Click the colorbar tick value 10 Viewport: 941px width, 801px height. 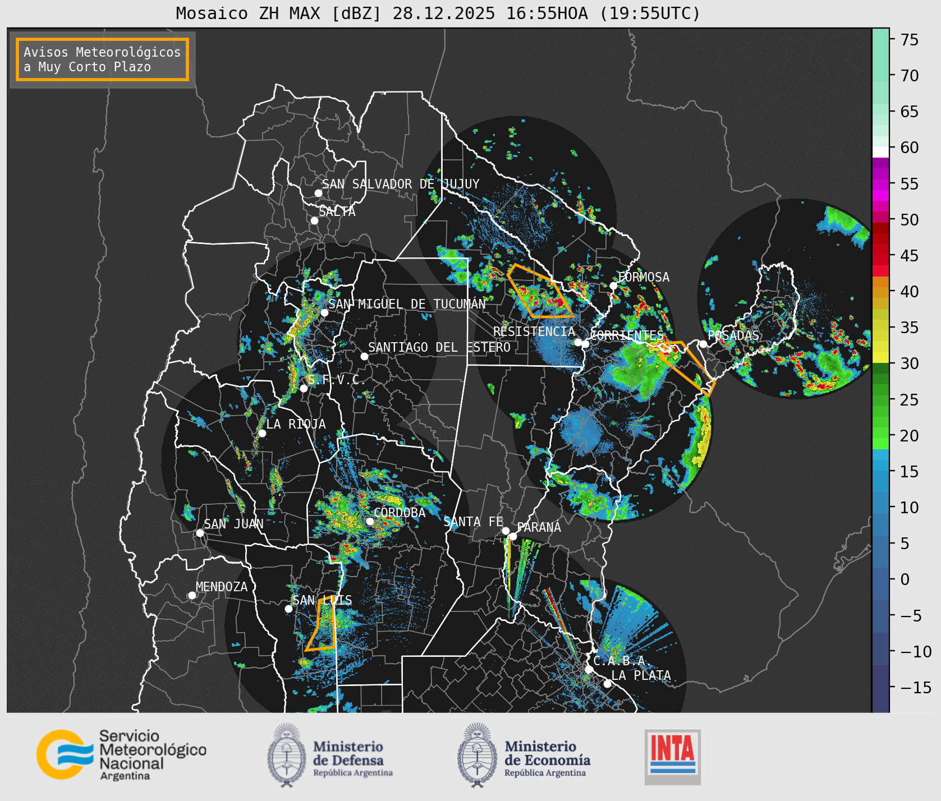[x=910, y=508]
